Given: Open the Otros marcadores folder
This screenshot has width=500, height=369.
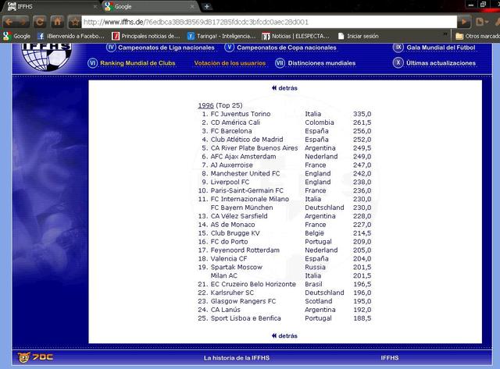Looking at the screenshot, I should [x=477, y=36].
